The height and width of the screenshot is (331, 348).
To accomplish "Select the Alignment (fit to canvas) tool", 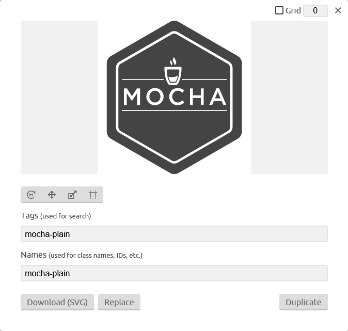I will 93,195.
